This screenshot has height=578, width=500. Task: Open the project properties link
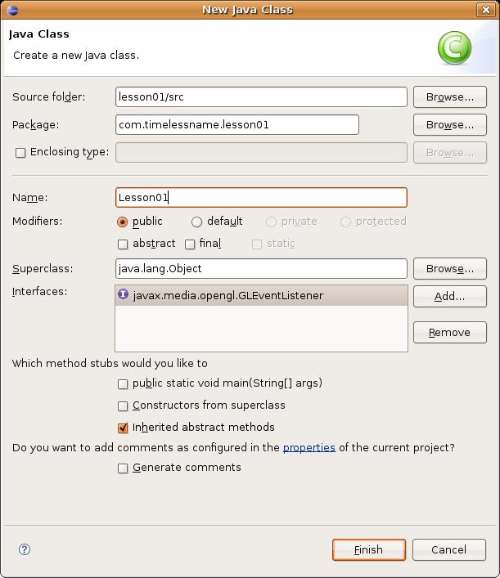tap(309, 447)
